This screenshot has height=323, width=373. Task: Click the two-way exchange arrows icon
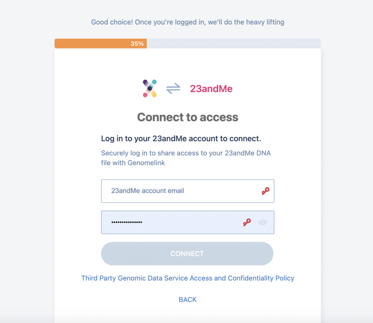click(173, 88)
